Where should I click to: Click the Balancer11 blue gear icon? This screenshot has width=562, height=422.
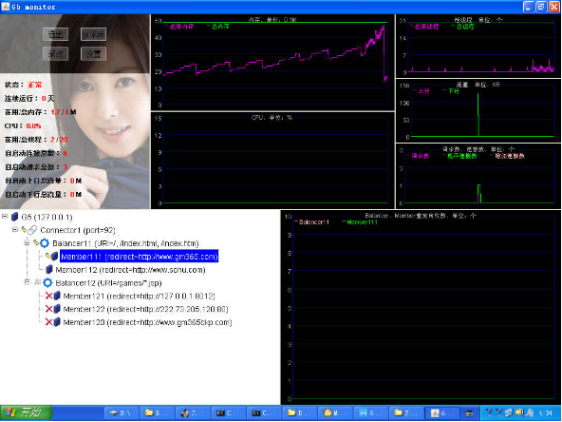pos(44,243)
